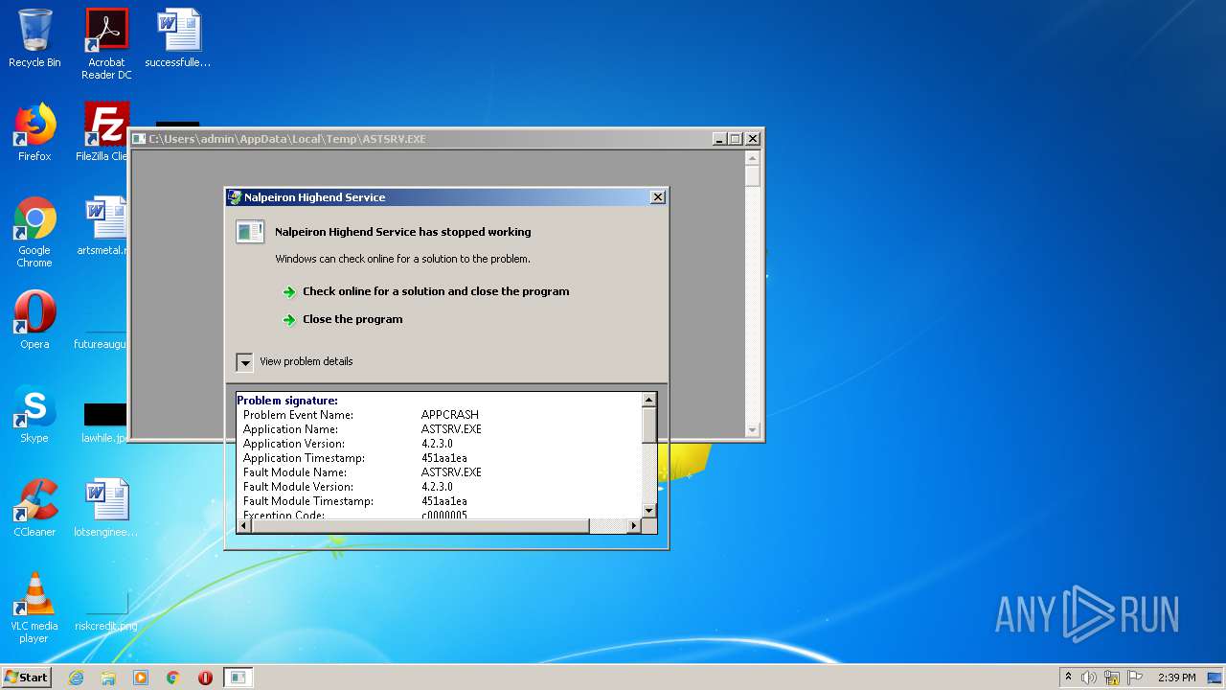The height and width of the screenshot is (690, 1226).
Task: Open the Start menu
Action: (x=26, y=678)
